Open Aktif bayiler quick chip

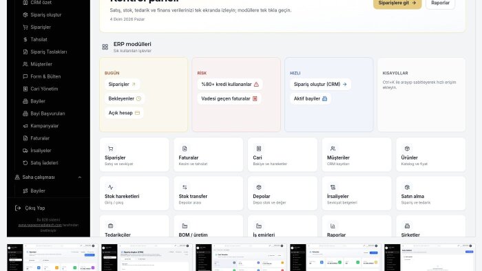(x=310, y=98)
